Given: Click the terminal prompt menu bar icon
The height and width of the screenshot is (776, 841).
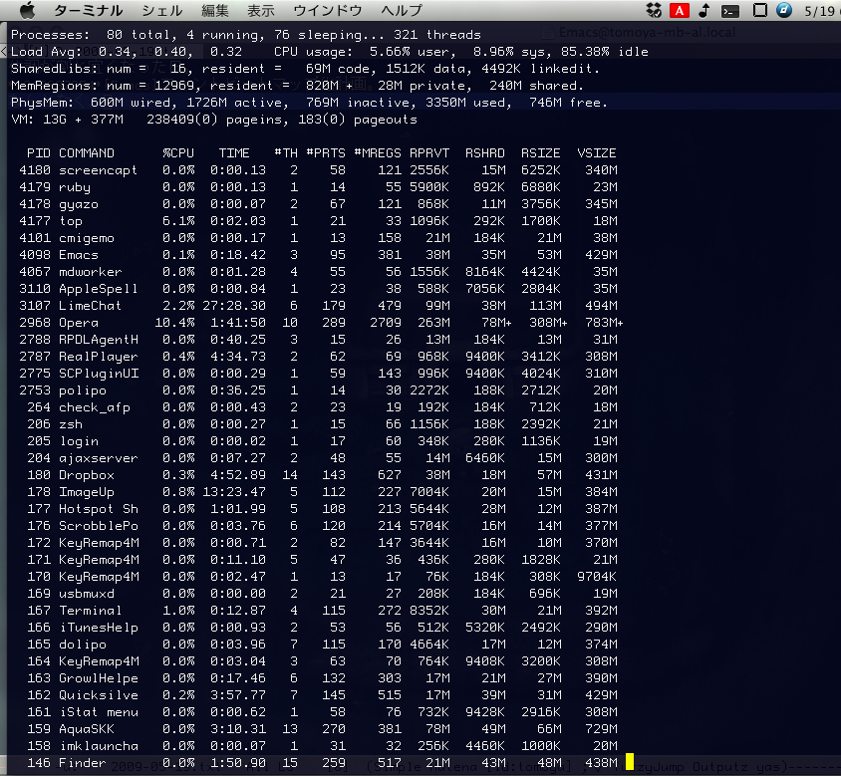Looking at the screenshot, I should click(730, 10).
